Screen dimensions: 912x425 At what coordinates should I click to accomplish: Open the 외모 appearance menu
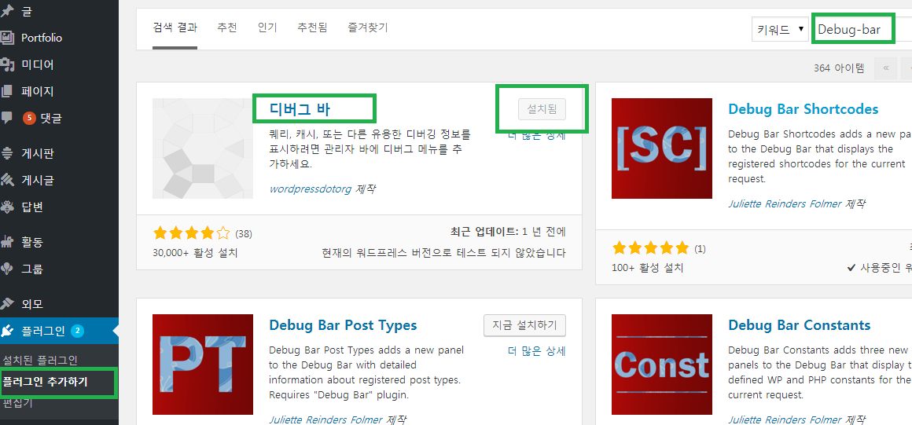click(32, 304)
